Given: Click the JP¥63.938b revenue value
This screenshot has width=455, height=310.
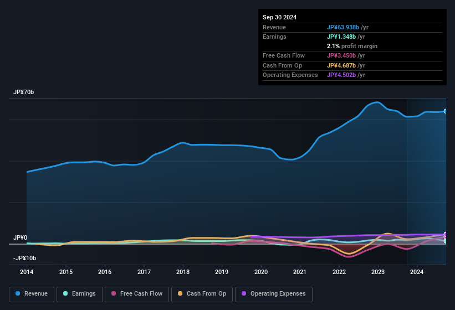Looking at the screenshot, I should tap(343, 27).
